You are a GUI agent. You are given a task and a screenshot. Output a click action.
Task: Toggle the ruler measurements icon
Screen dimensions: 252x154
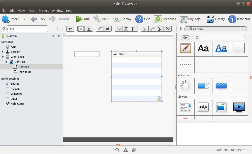coord(134,29)
